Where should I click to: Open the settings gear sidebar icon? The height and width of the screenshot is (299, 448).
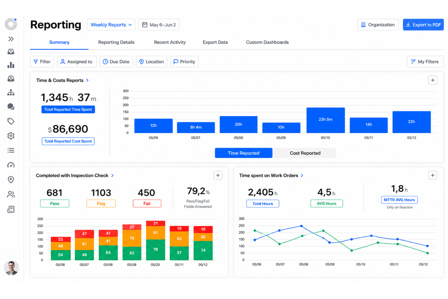(x=11, y=136)
